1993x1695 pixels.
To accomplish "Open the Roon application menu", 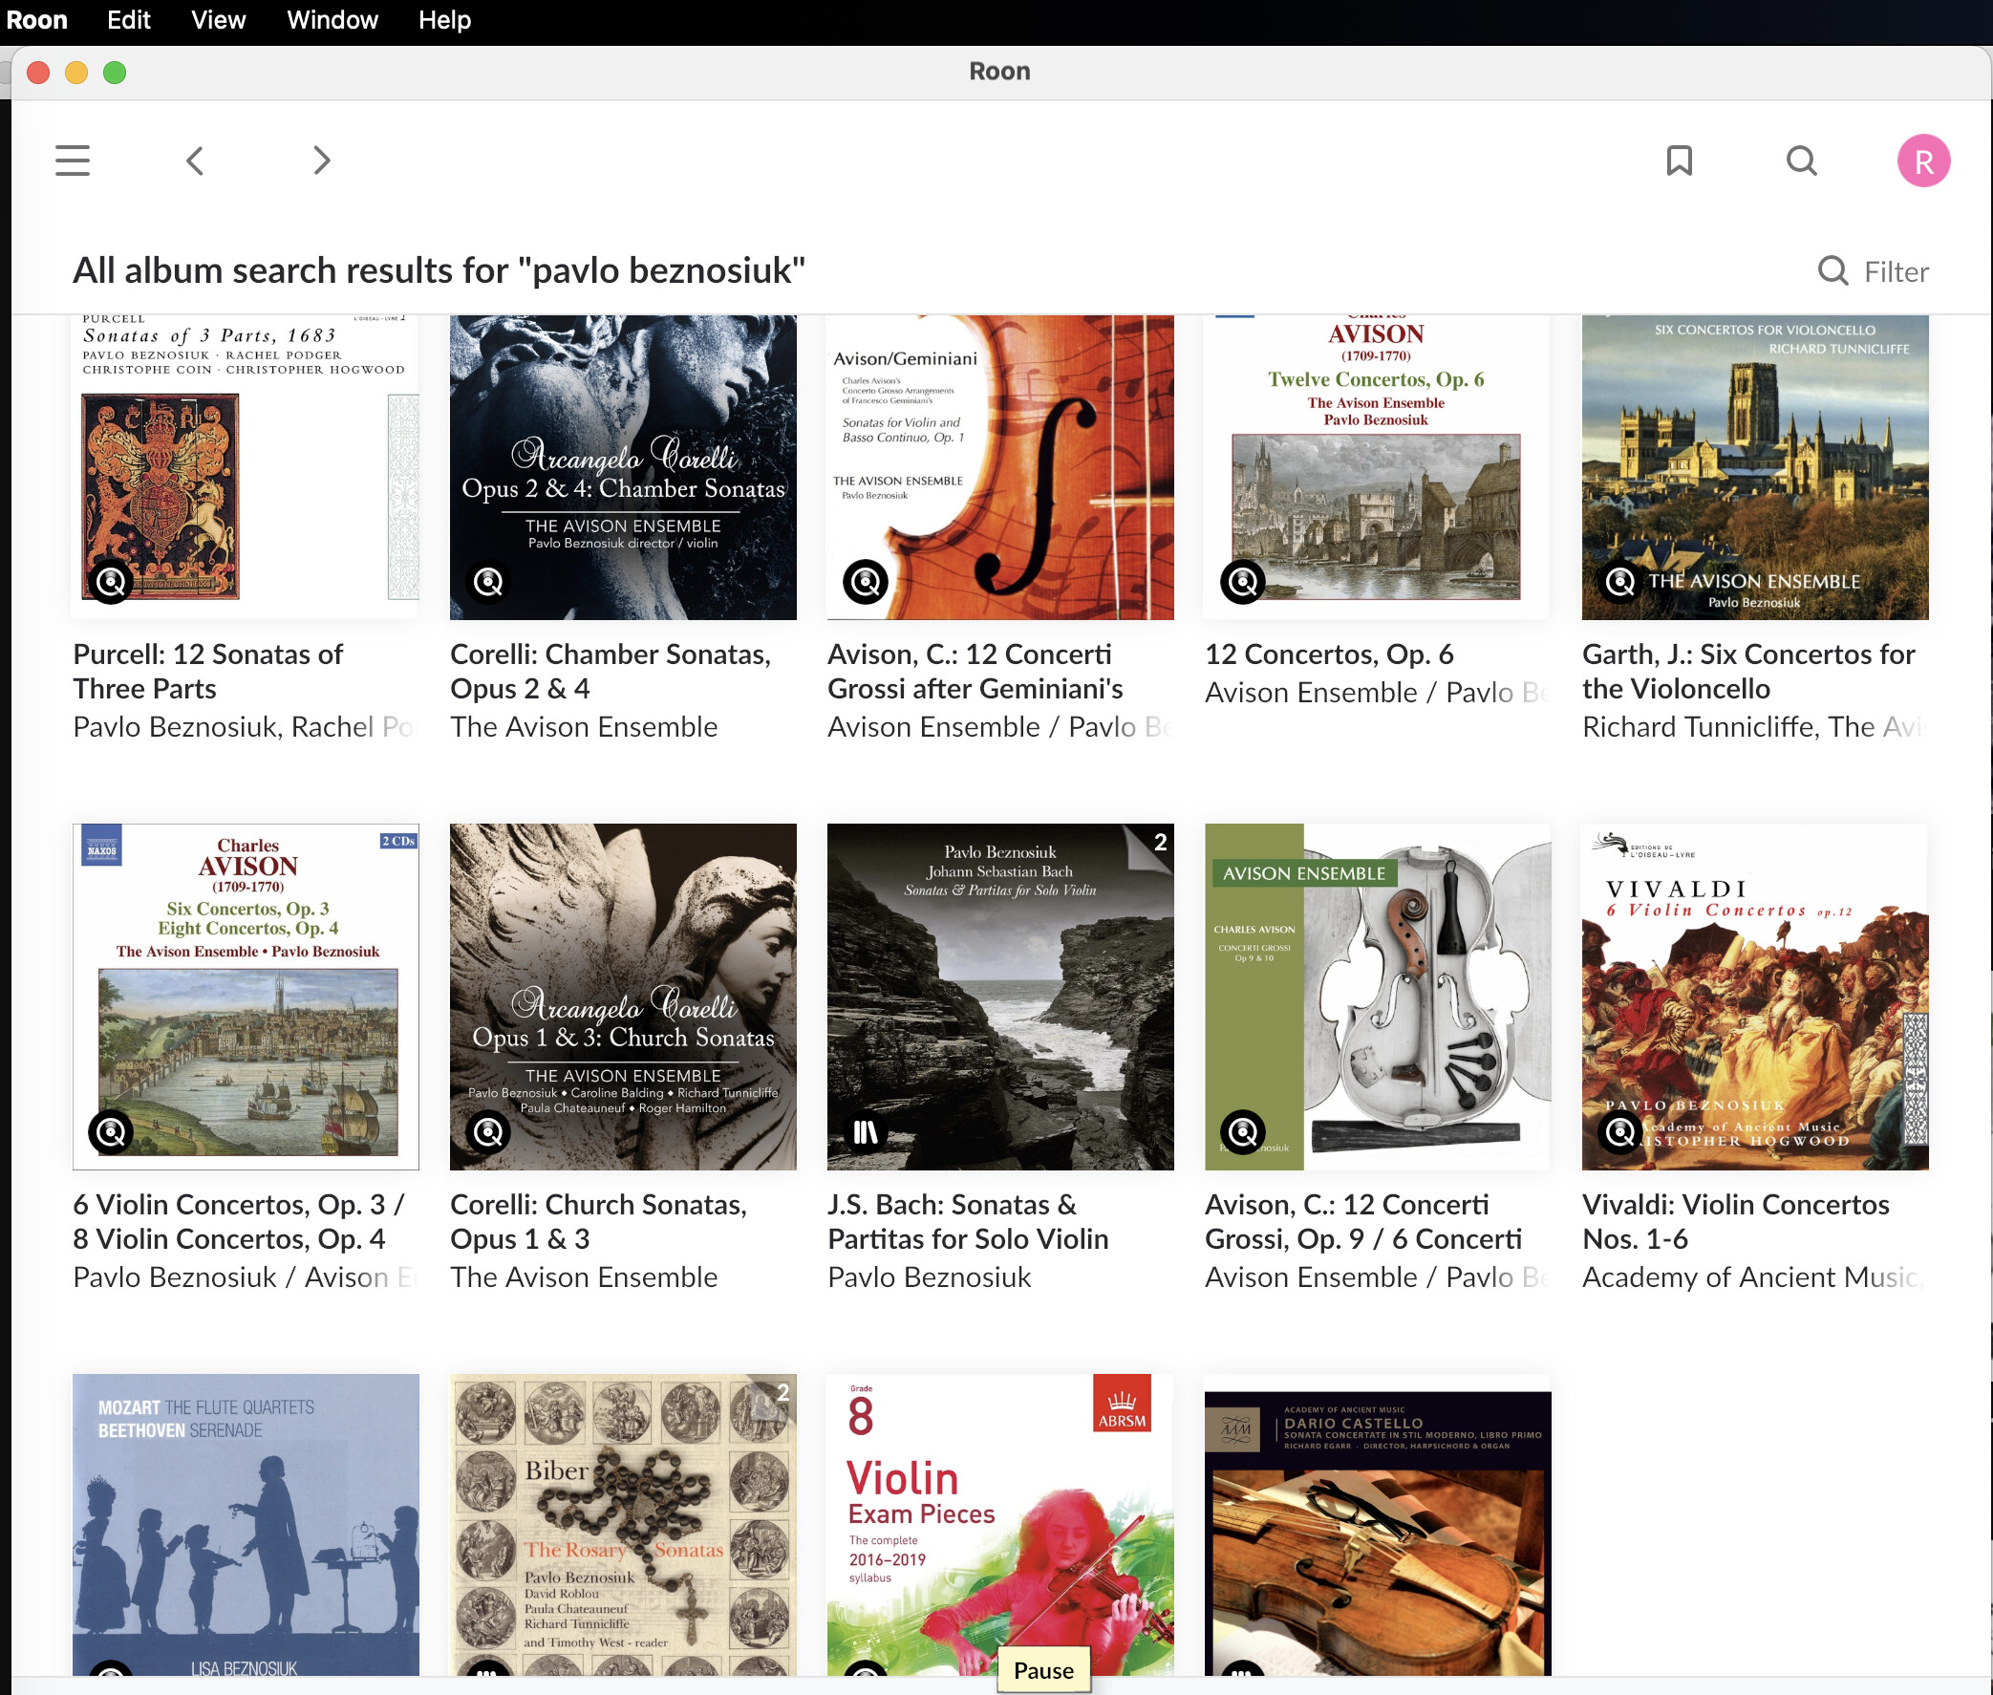I will [x=36, y=20].
